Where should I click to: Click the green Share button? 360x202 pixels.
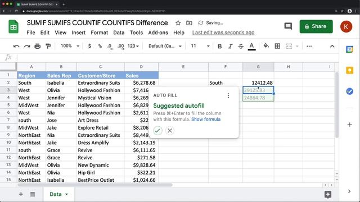(316, 26)
